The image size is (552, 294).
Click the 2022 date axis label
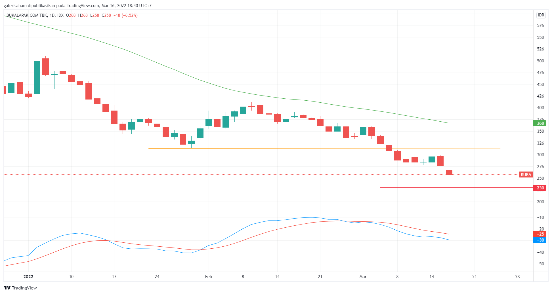click(x=28, y=277)
